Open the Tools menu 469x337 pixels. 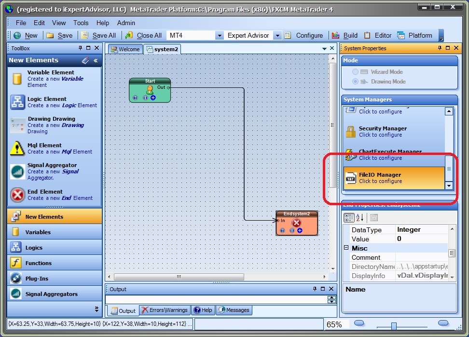point(81,23)
